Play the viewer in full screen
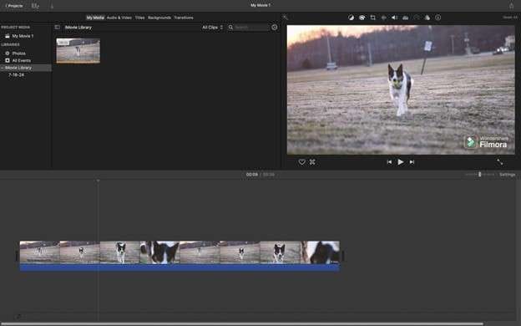Viewport: 521px width, 326px height. 500,162
